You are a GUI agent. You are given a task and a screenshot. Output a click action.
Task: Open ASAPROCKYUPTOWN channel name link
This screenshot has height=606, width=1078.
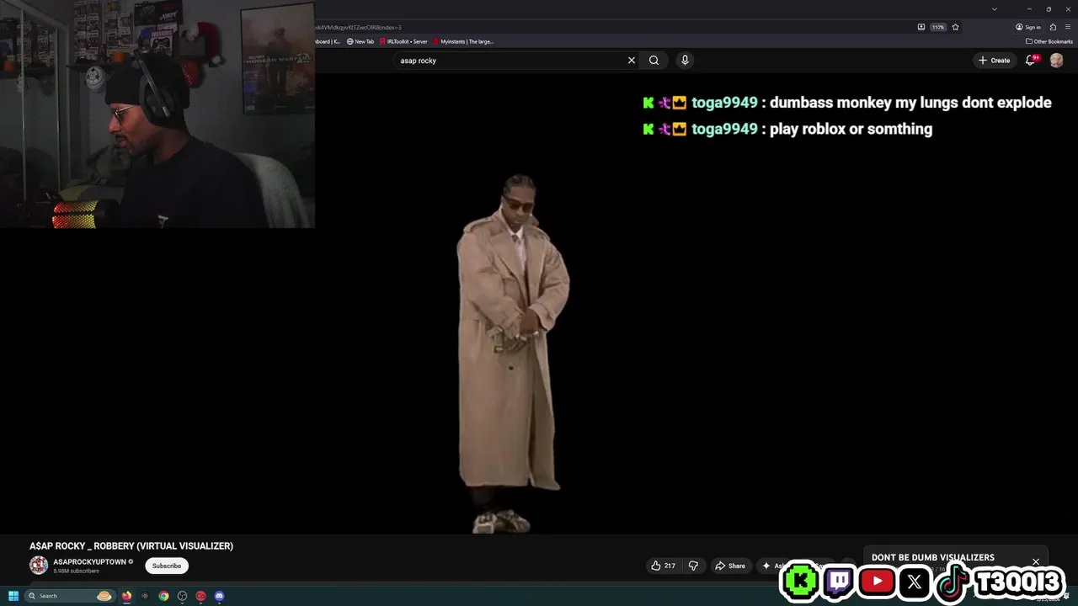click(89, 561)
